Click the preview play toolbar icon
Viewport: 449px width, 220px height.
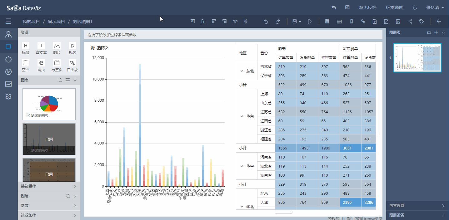point(310,22)
